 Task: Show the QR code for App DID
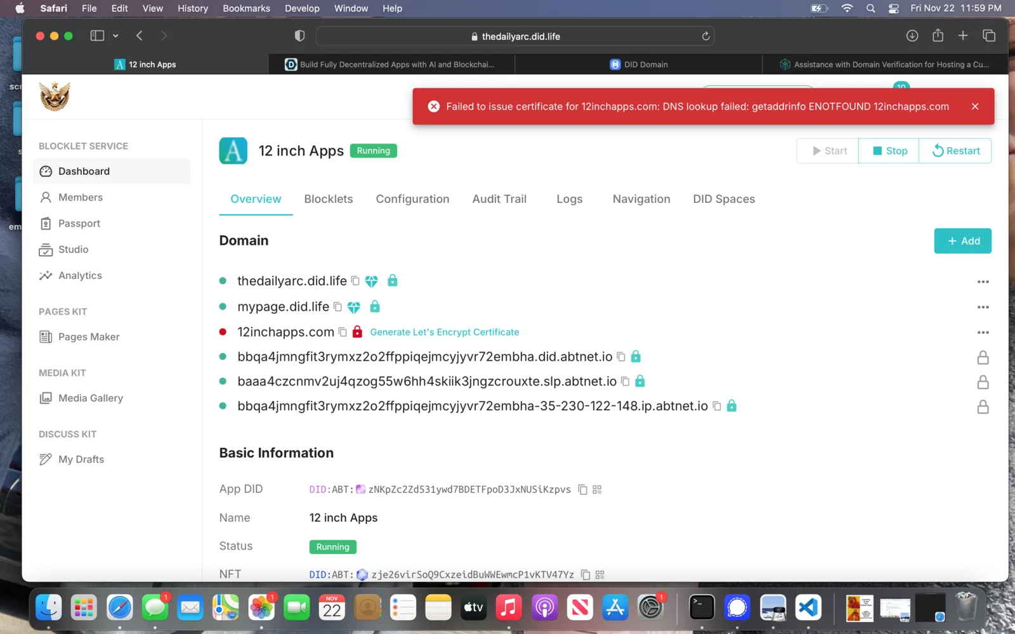click(597, 489)
